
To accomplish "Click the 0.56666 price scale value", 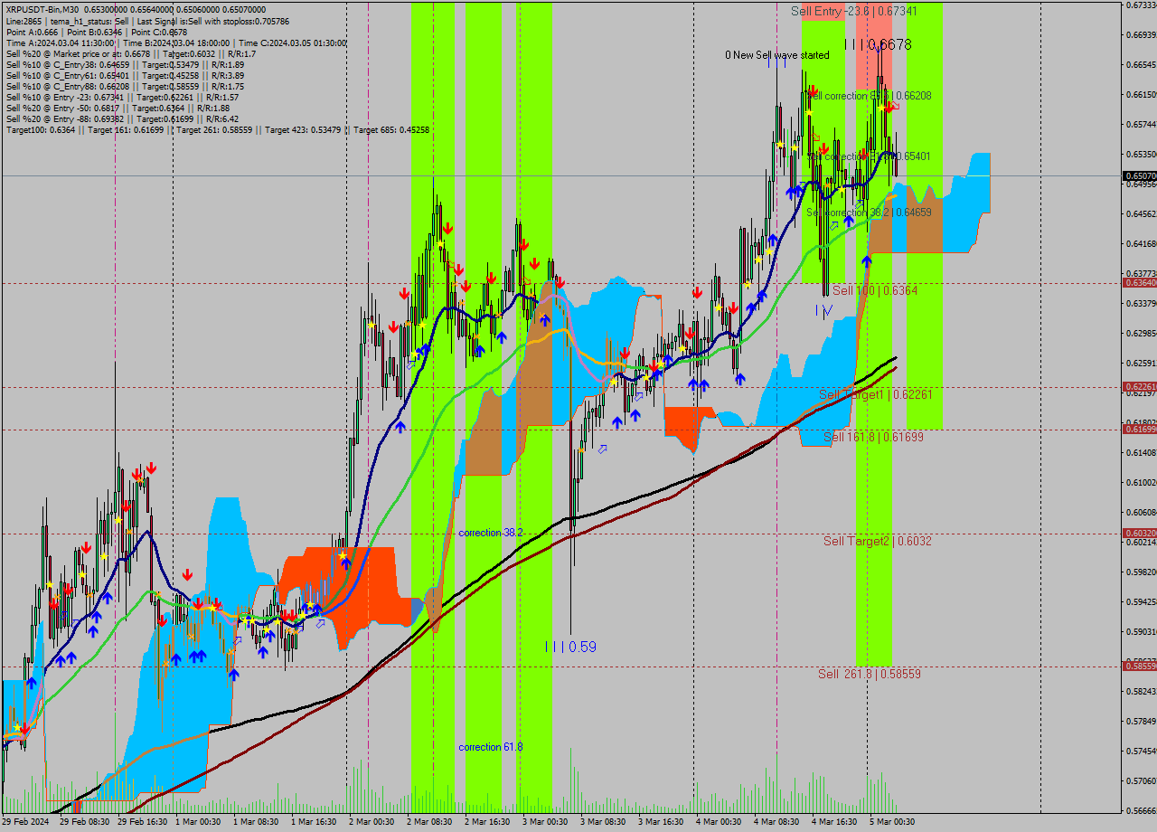I will [1142, 810].
